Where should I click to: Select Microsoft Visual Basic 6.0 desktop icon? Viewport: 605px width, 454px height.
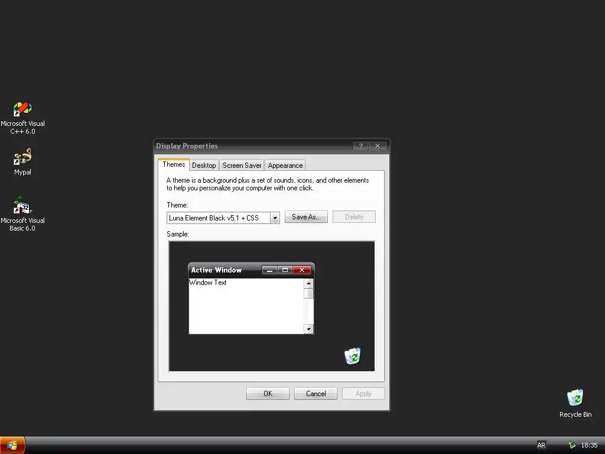(x=23, y=213)
